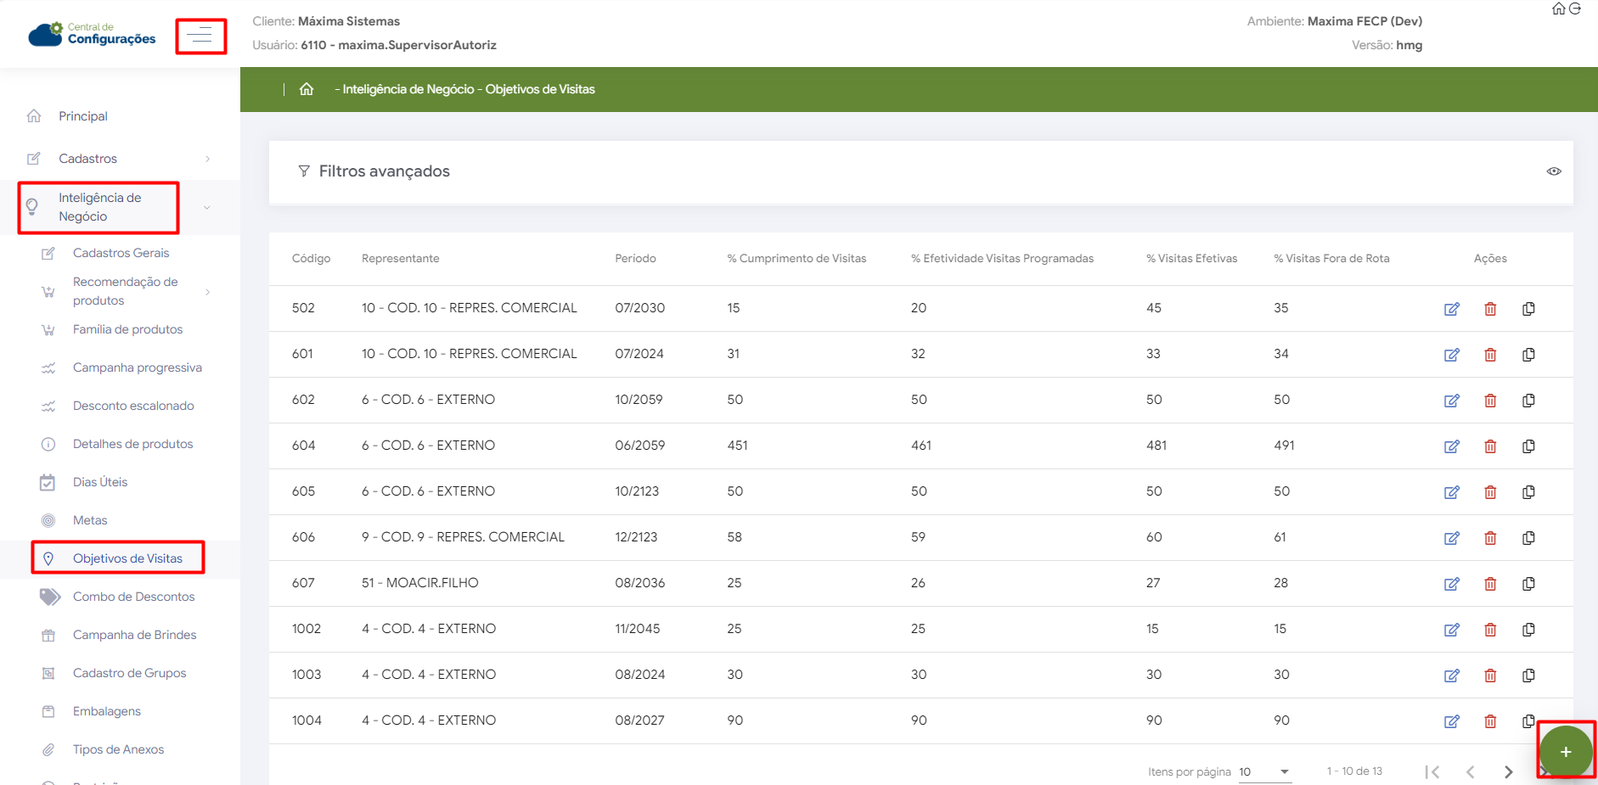Sort by Período column header

(635, 259)
